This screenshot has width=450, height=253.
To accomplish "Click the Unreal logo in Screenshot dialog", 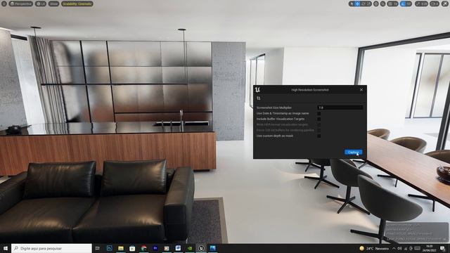I will 257,89.
